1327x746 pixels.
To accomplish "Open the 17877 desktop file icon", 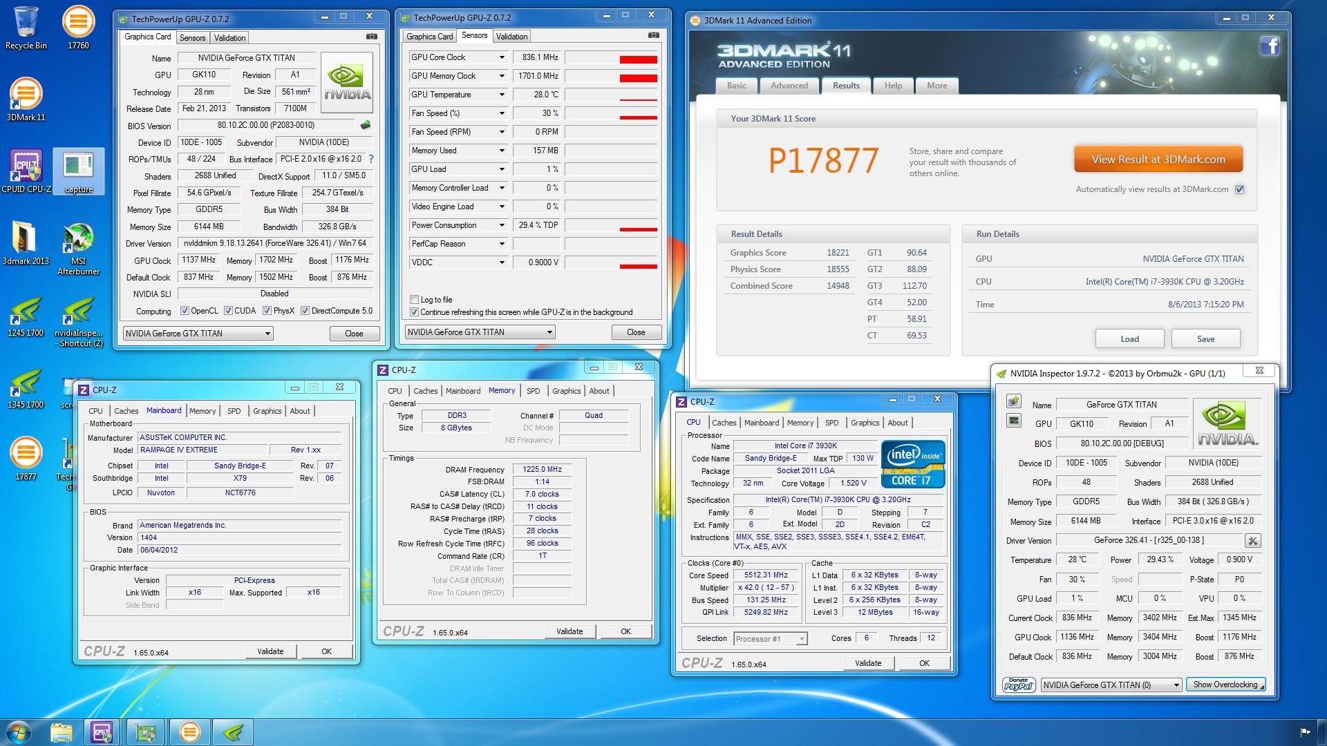I will point(26,459).
